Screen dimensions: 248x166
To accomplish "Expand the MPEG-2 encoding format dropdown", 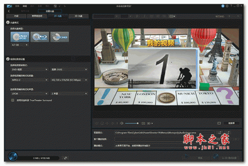I will coord(28,80).
